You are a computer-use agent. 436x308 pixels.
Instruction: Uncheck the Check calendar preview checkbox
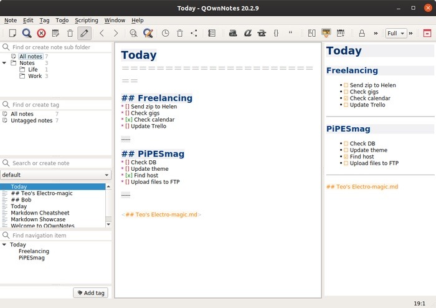pyautogui.click(x=346, y=99)
